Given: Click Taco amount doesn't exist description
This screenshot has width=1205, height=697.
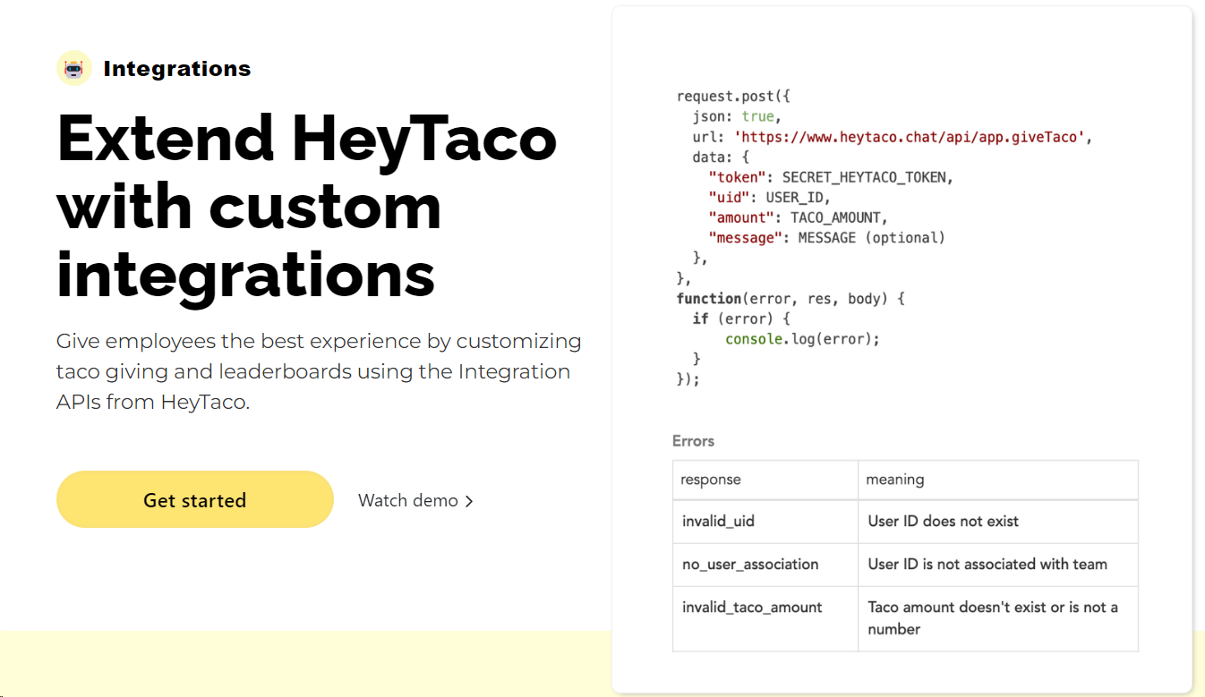Looking at the screenshot, I should 998,618.
